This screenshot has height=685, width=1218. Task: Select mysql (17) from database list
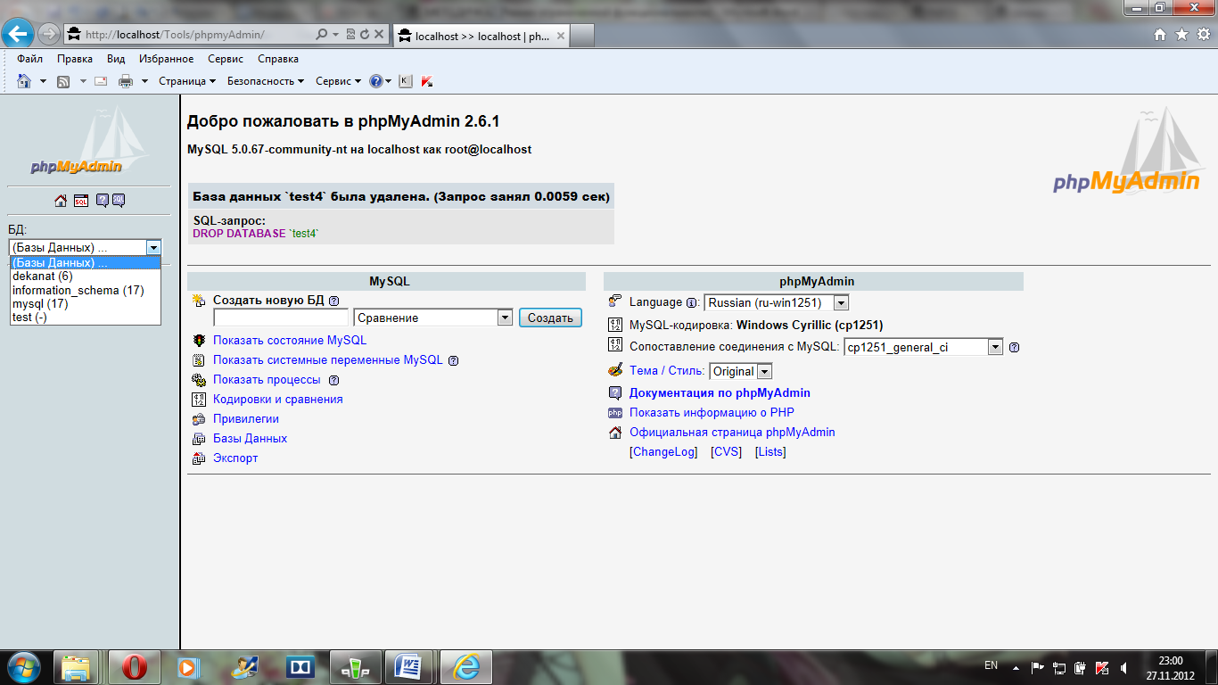[86, 303]
